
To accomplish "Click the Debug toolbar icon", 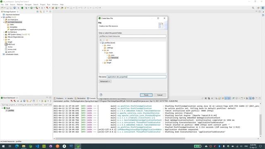I will tap(26, 8).
